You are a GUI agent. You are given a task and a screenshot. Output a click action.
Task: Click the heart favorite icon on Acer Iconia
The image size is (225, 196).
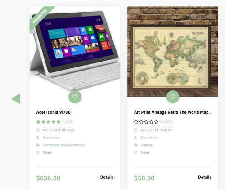coord(75,97)
